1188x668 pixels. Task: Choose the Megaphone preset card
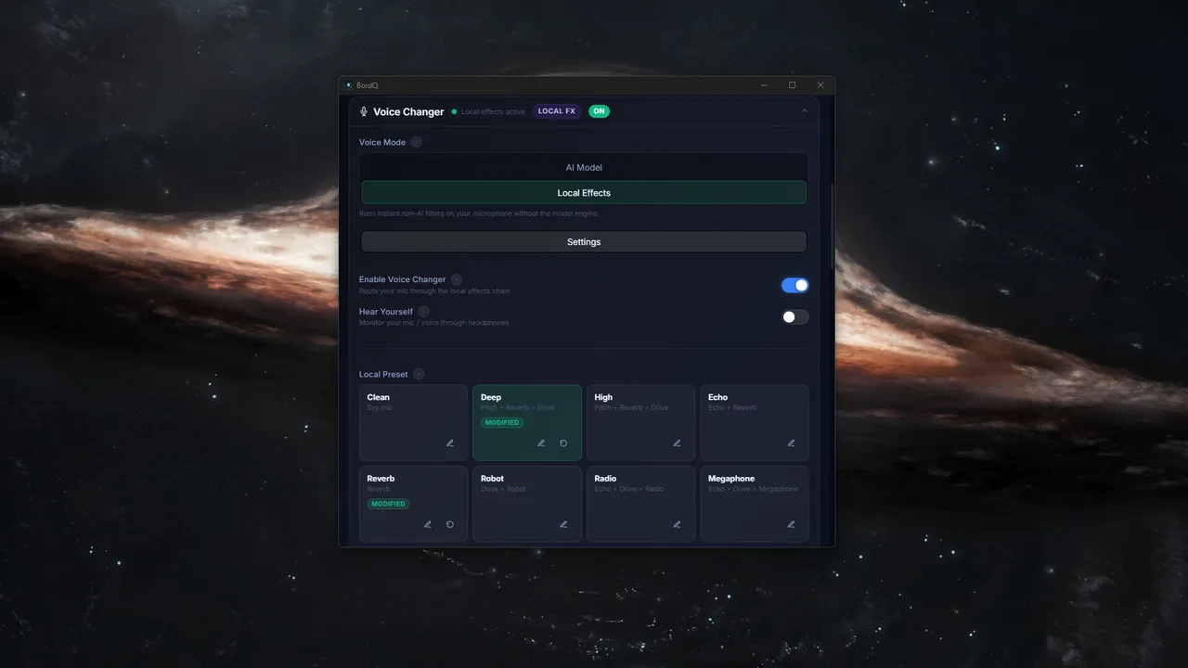click(755, 504)
